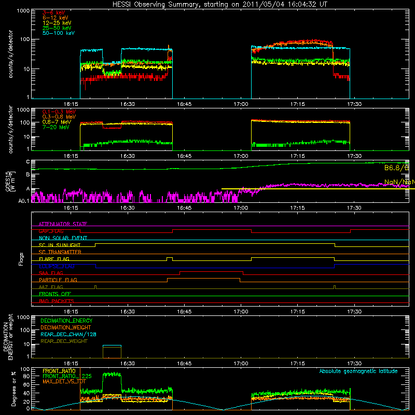Click the HESSI Observing Summary title

point(219,4)
